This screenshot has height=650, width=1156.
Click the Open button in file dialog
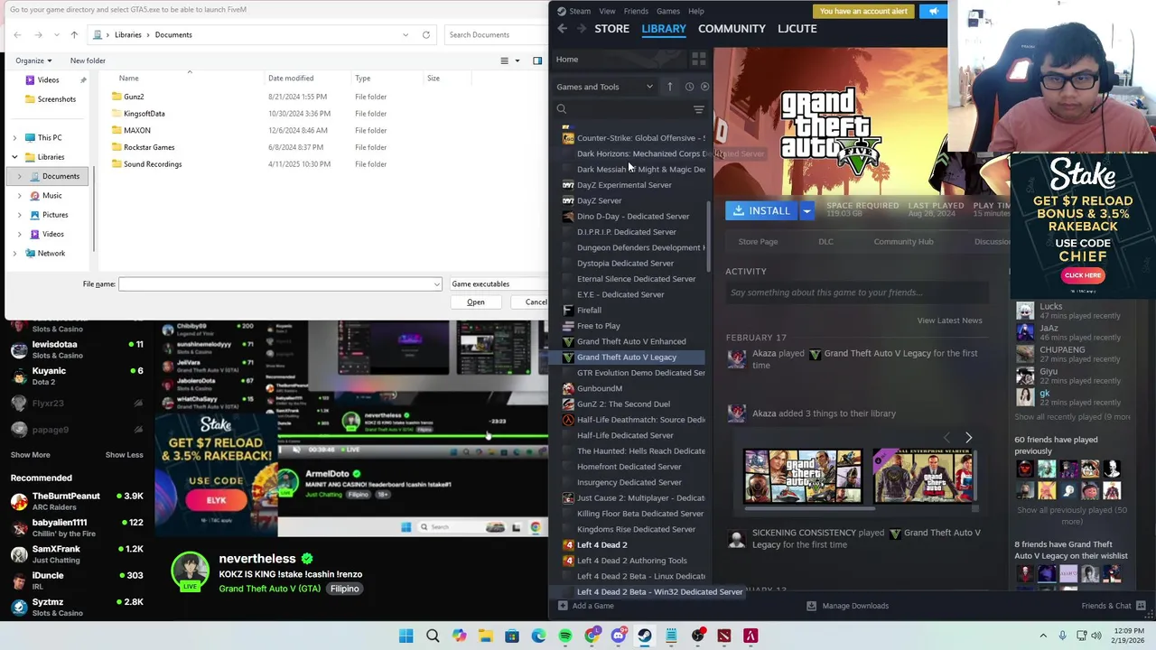click(476, 302)
